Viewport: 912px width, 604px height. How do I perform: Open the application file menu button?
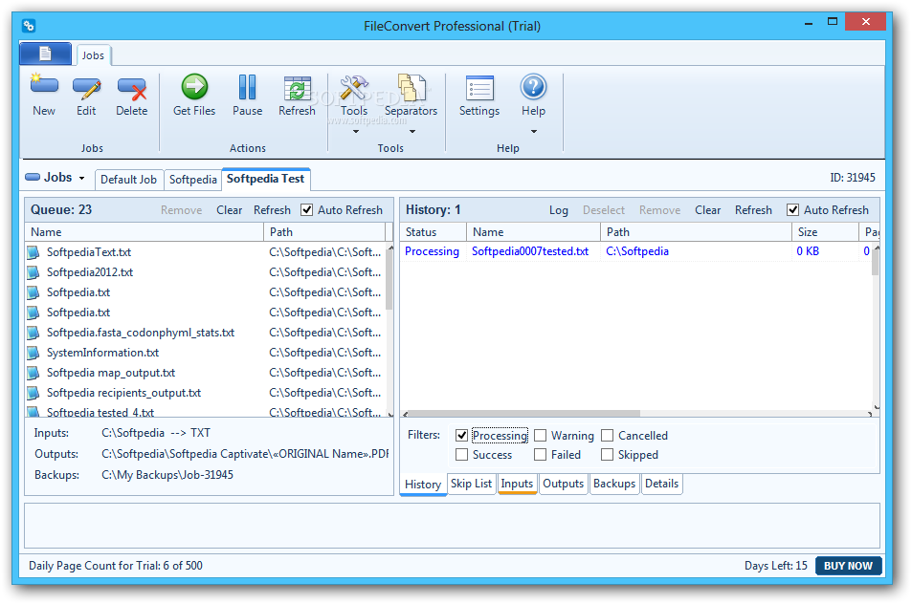tap(45, 54)
